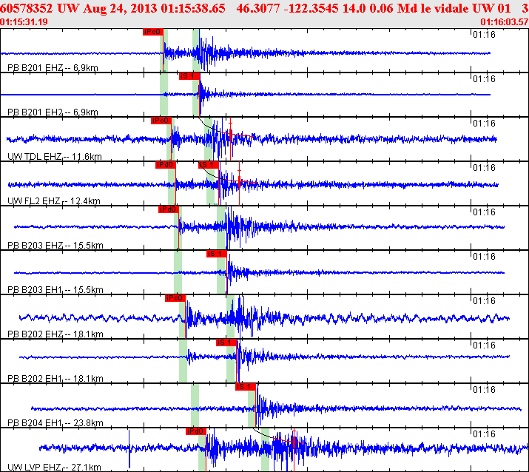
Task: Click the 01:16 time tick on B201 EHZ trace
Action: click(484, 35)
